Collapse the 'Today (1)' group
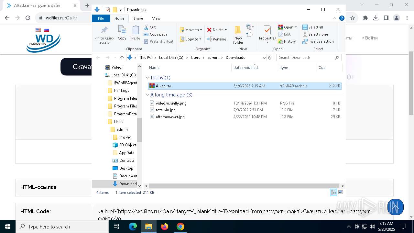This screenshot has width=414, height=233. pos(147,78)
